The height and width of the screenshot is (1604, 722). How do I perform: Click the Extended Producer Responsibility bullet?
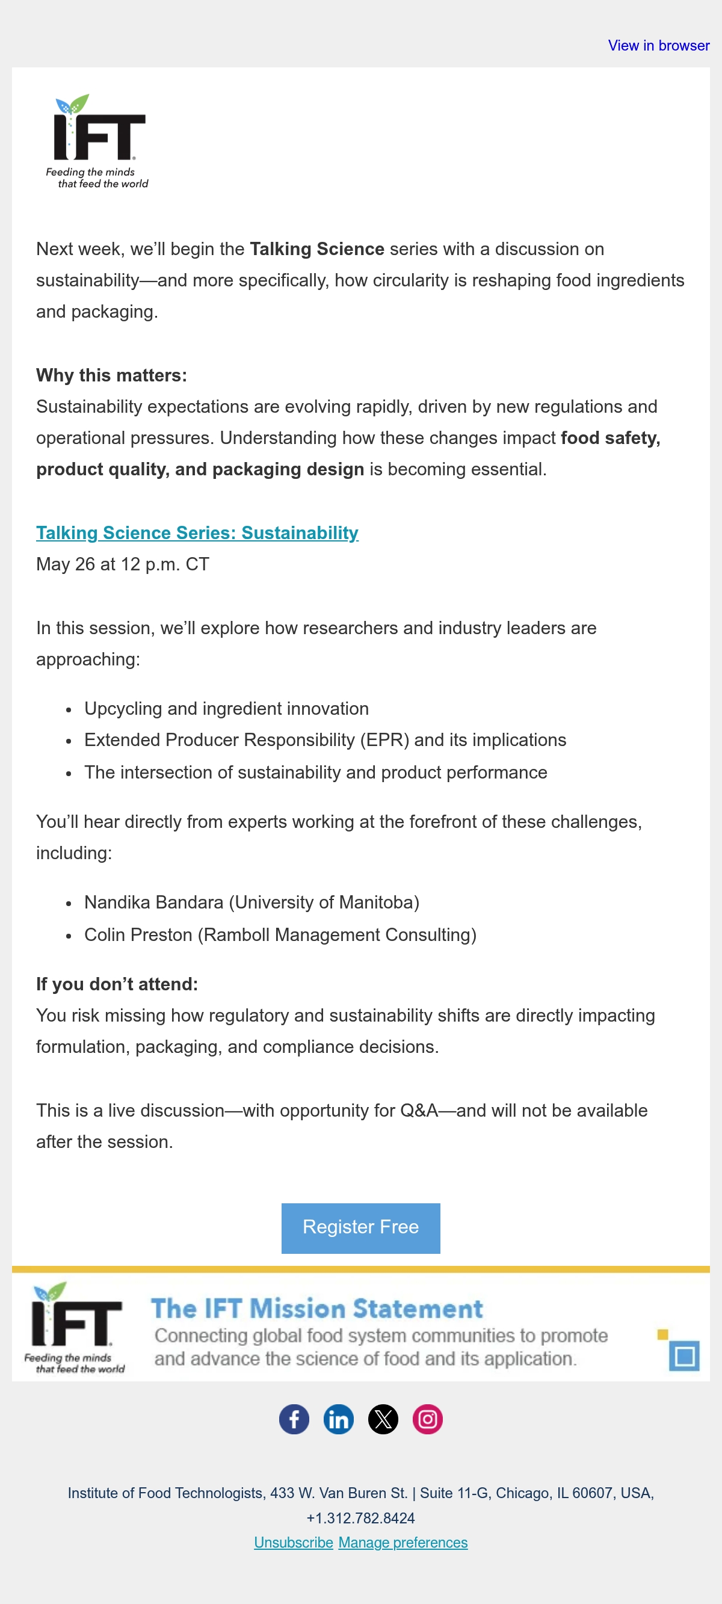[325, 740]
